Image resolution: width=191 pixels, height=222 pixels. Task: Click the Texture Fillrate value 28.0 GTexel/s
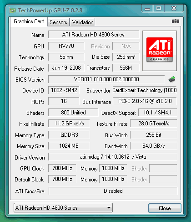click(x=154, y=124)
